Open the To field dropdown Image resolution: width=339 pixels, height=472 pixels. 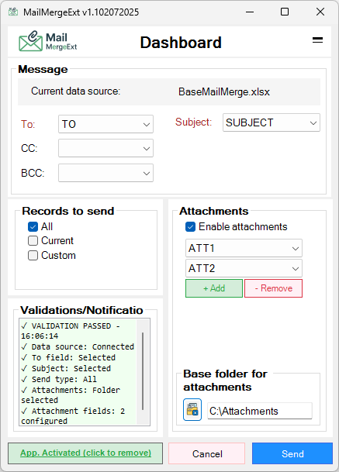coord(106,124)
